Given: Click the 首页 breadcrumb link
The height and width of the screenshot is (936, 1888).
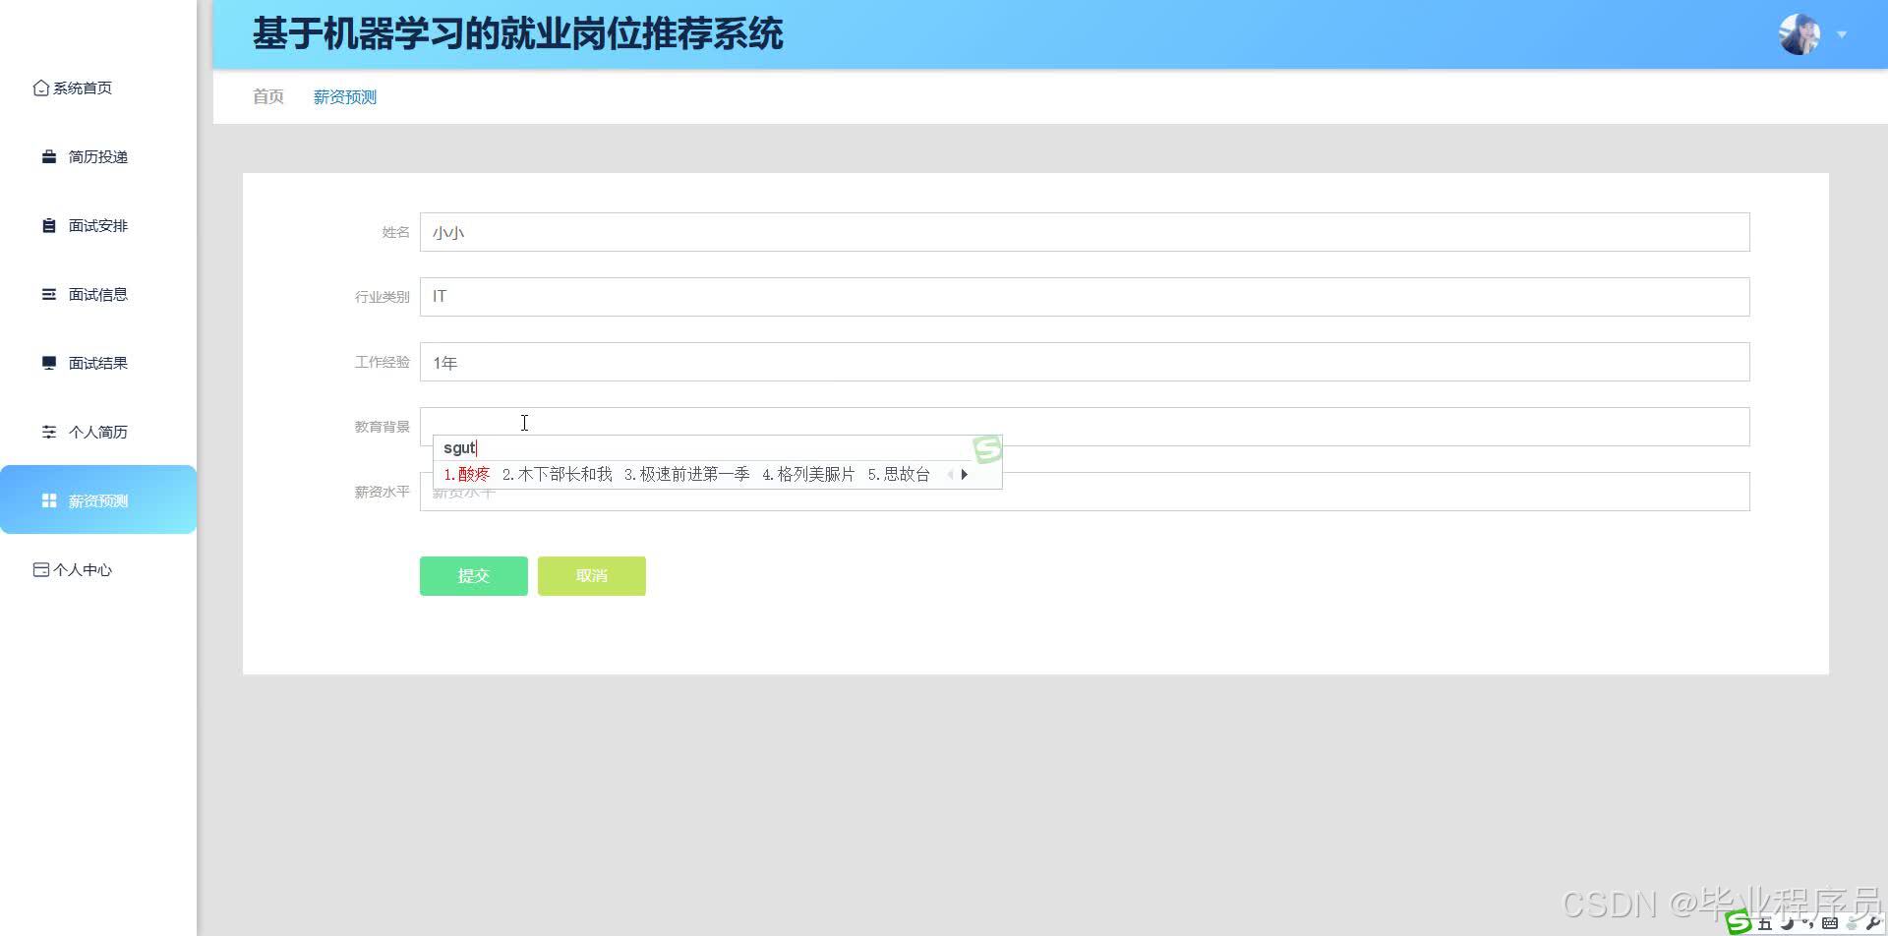Looking at the screenshot, I should tap(268, 96).
